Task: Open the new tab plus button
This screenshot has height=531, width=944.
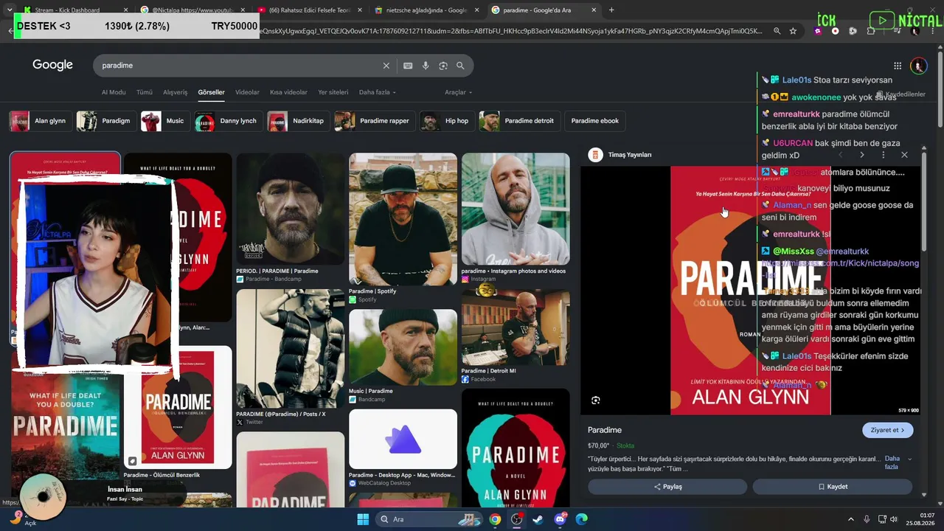Action: [x=611, y=10]
